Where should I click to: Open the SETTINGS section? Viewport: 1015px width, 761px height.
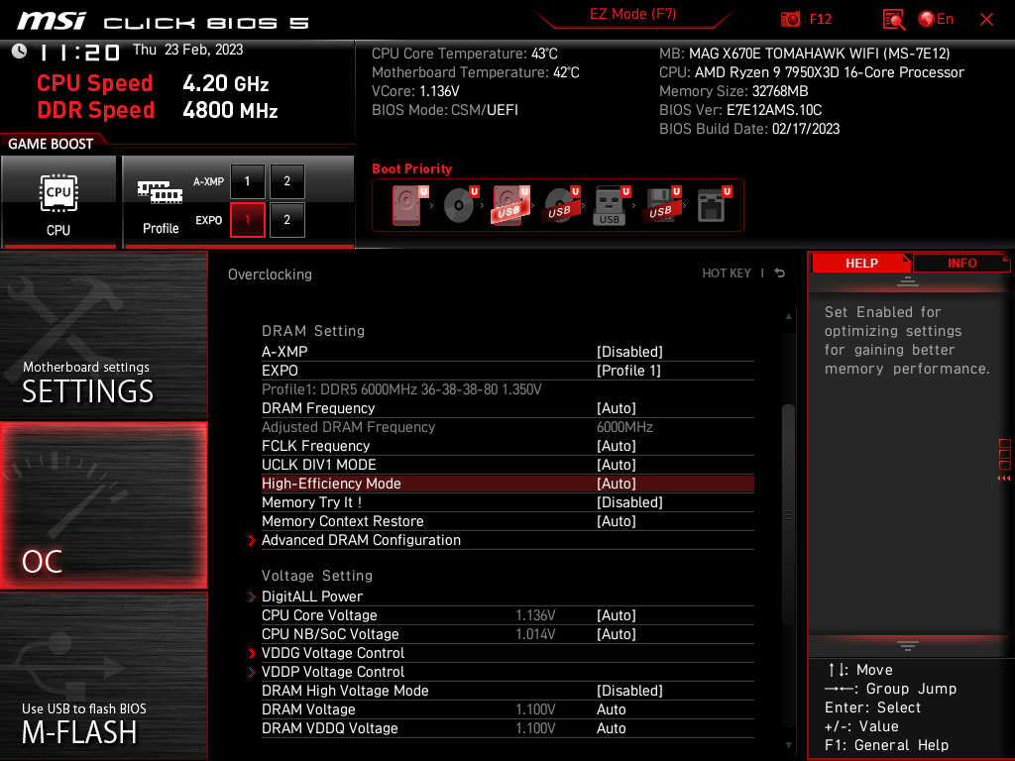[x=103, y=335]
